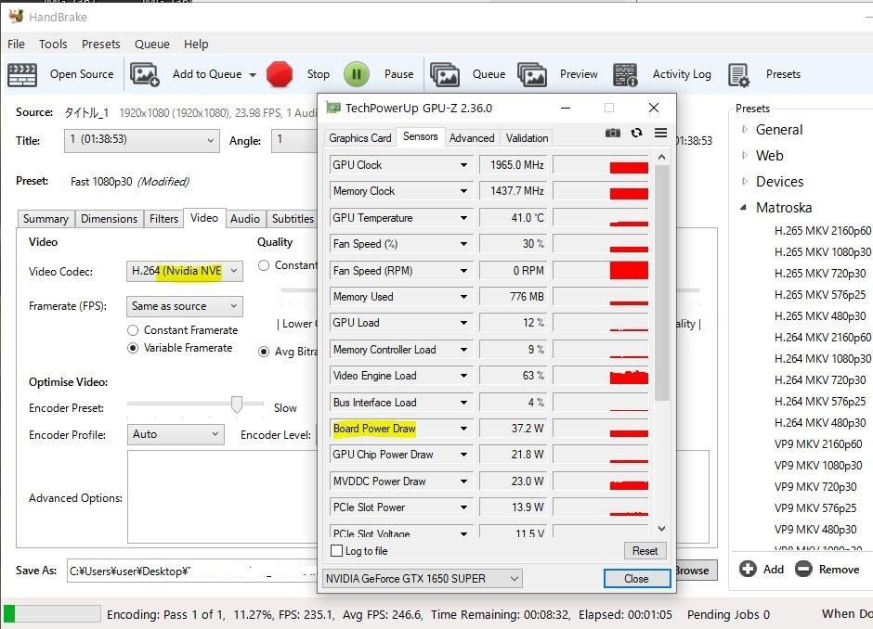Select the VP9 MKV 2160p60 preset

(818, 444)
